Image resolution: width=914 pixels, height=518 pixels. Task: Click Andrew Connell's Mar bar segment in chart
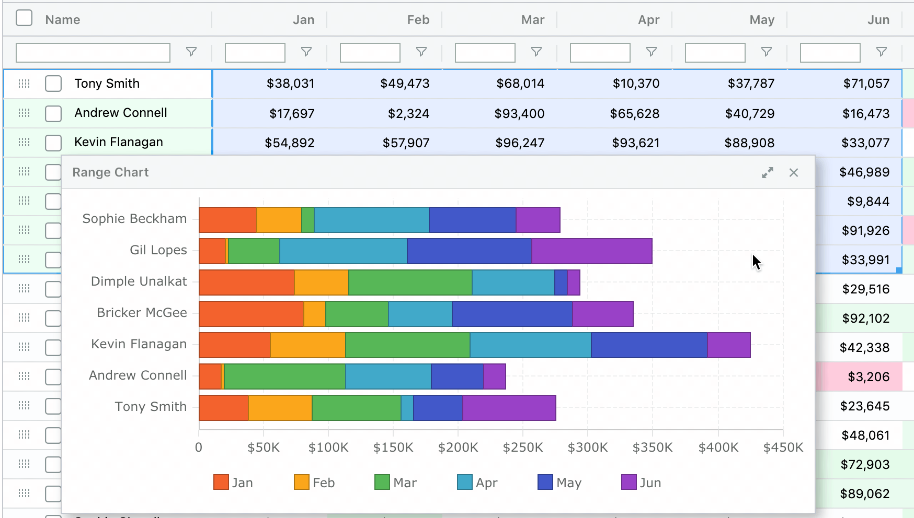tap(285, 376)
